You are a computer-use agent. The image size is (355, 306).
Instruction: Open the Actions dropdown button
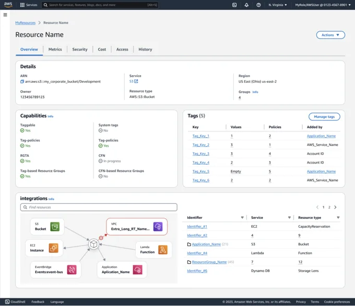(x=330, y=35)
